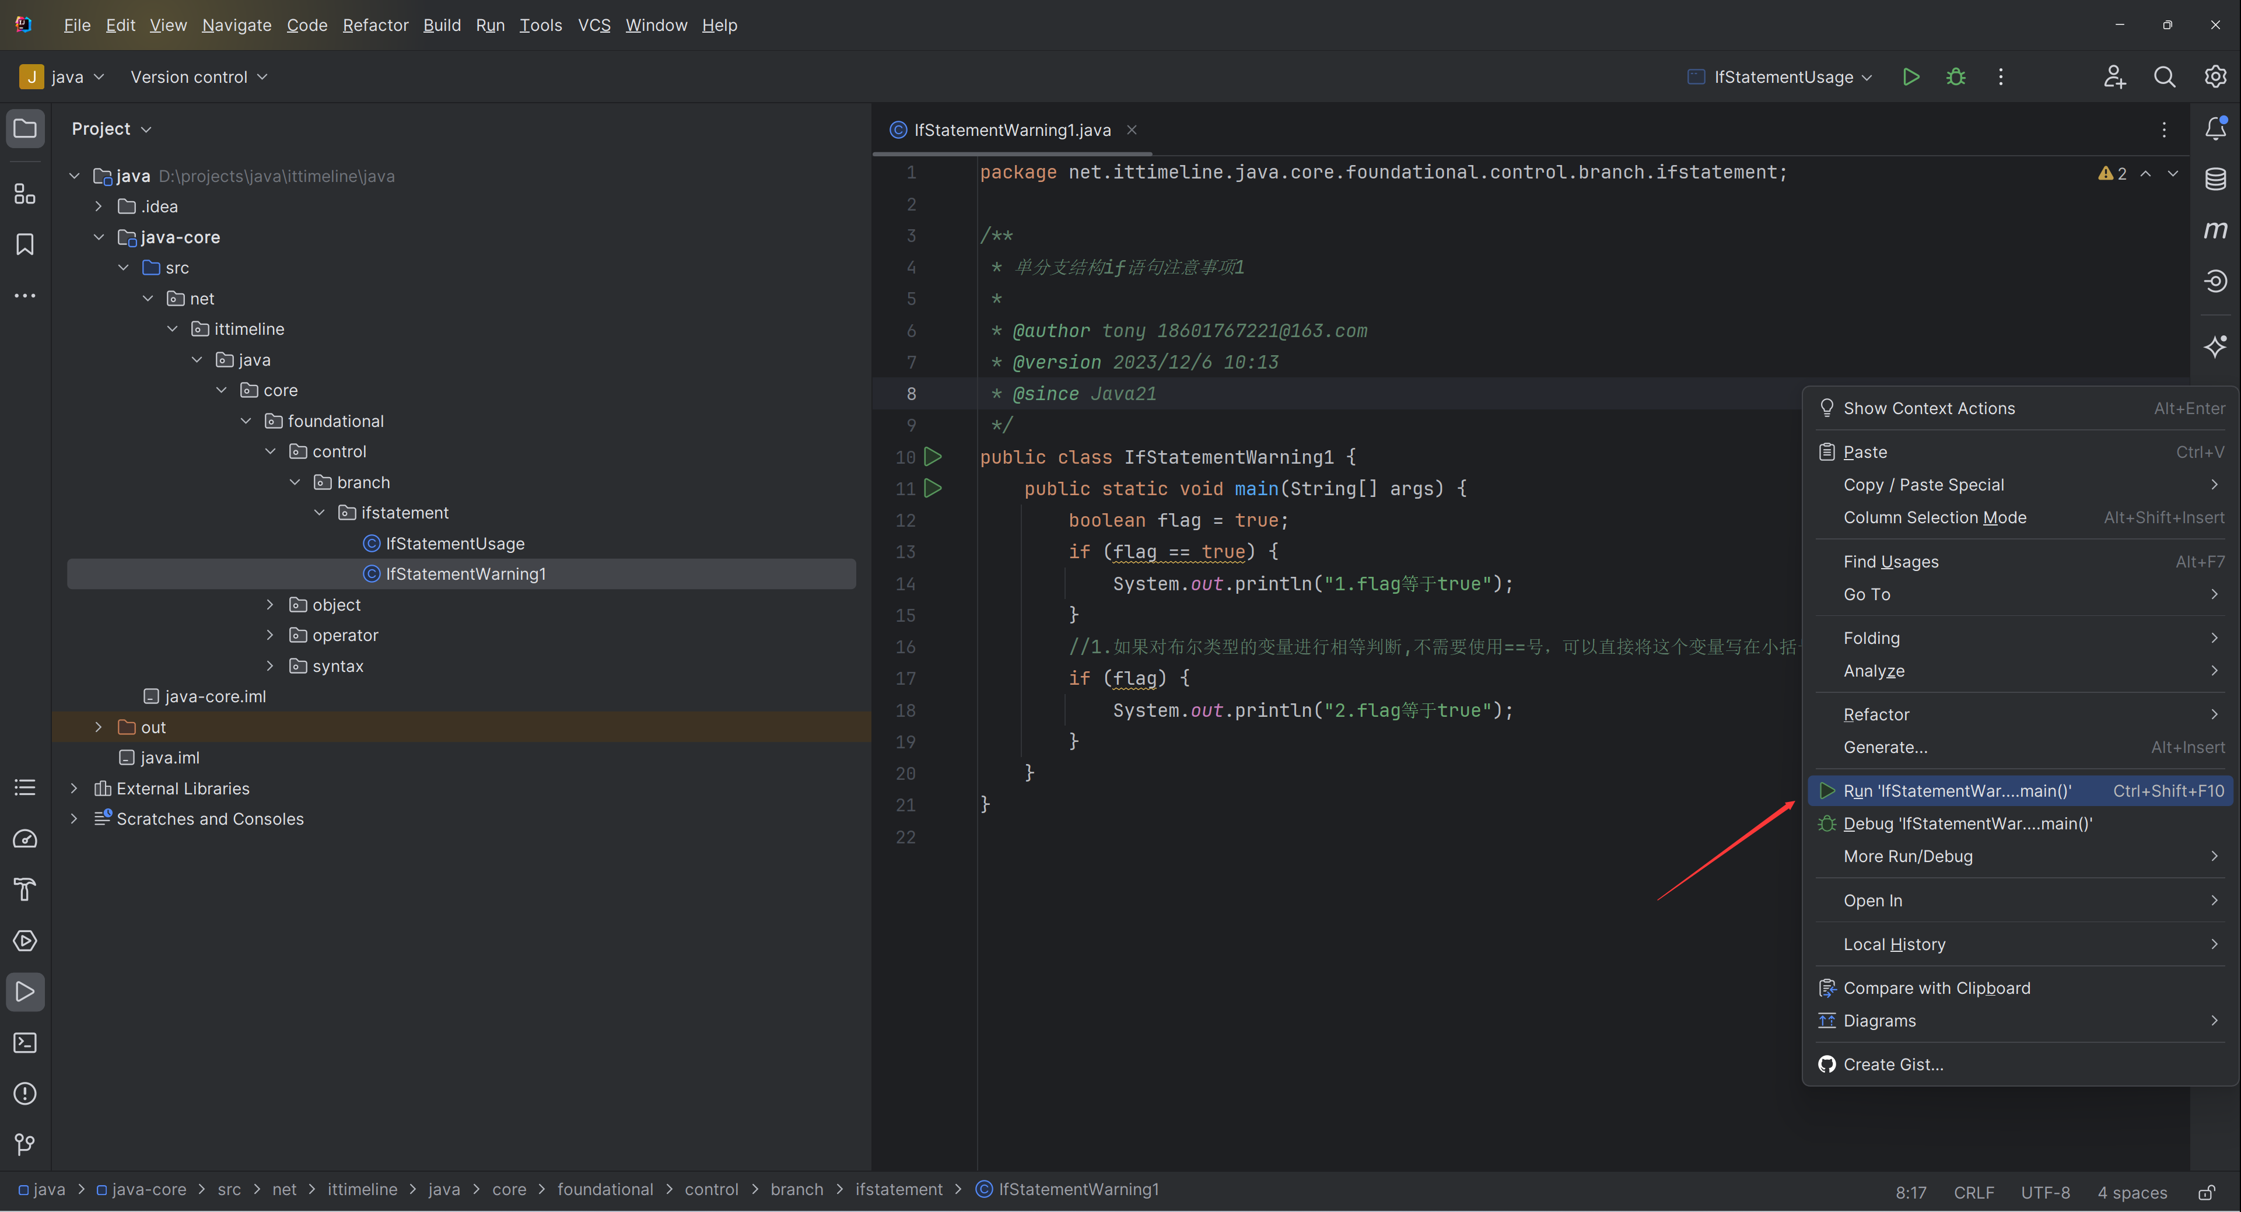
Task: Choose Compare with Clipboard
Action: [x=2020, y=987]
